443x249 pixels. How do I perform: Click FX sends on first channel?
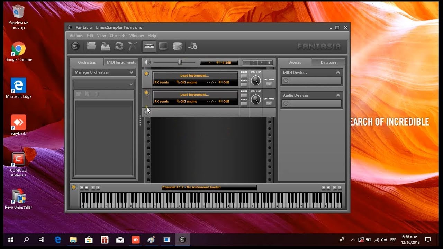pyautogui.click(x=162, y=82)
